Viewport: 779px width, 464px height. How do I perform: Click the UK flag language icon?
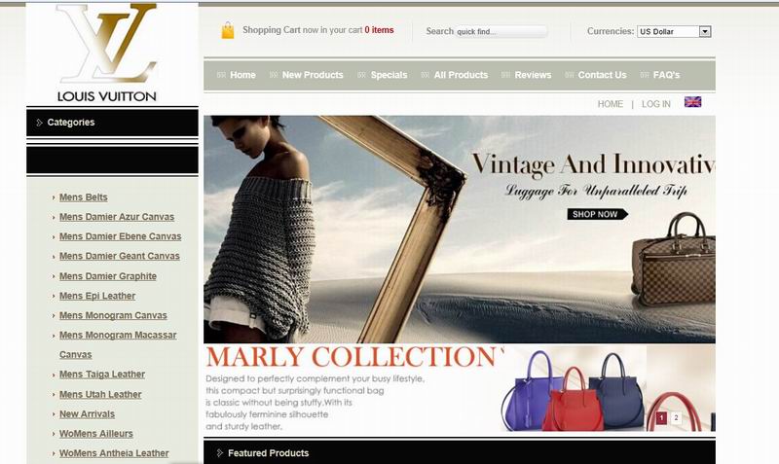pyautogui.click(x=692, y=102)
